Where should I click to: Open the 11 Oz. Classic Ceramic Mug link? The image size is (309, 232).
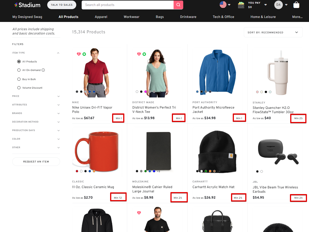point(93,187)
